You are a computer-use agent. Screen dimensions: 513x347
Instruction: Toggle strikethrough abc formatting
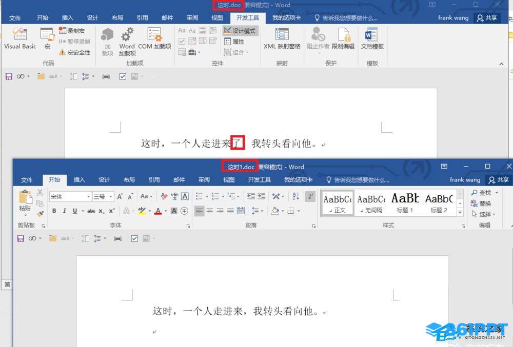91,211
